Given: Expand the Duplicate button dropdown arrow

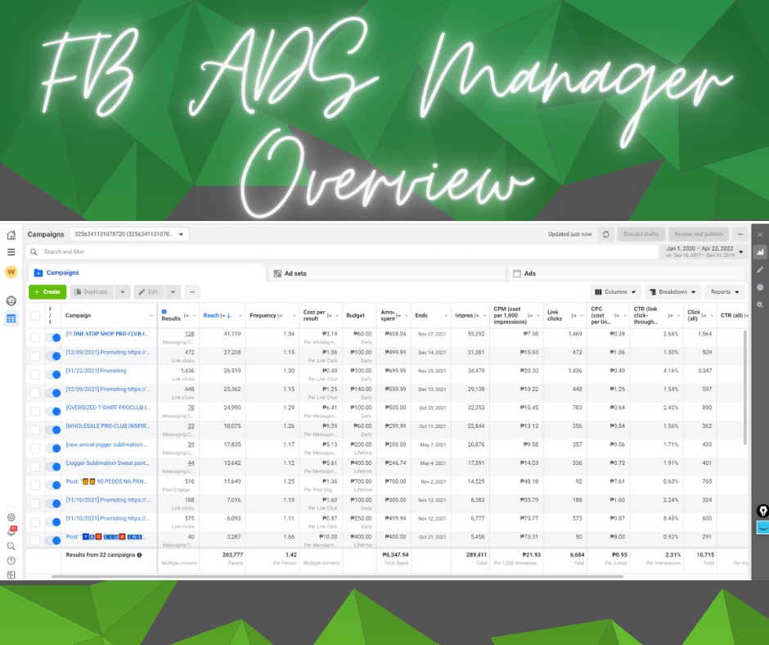Looking at the screenshot, I should tap(123, 292).
